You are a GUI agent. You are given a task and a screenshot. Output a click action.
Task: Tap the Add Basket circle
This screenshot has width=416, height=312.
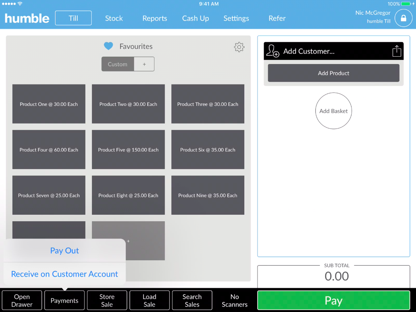pyautogui.click(x=333, y=111)
